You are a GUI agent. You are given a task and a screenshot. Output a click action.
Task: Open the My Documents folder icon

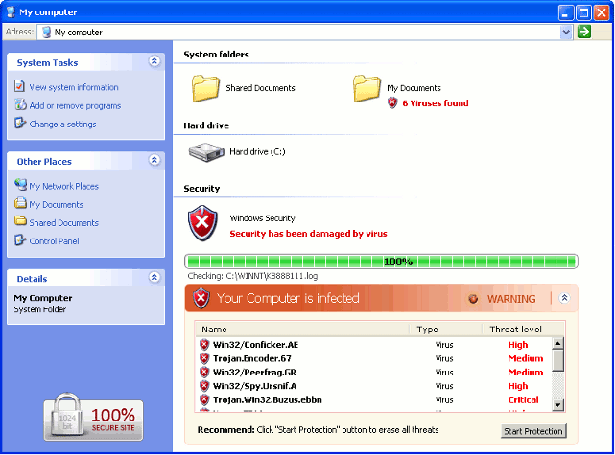point(367,88)
